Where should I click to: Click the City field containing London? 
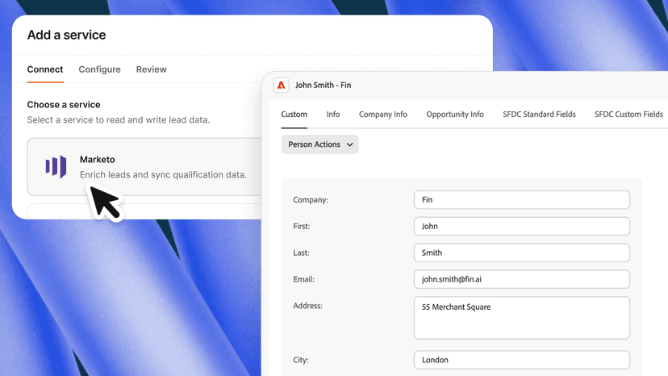pos(522,360)
